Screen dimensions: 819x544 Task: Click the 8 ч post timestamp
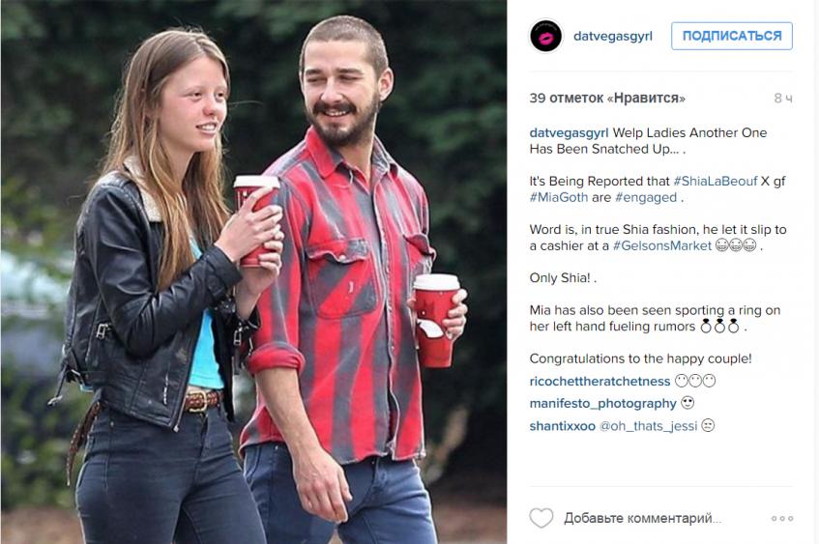pyautogui.click(x=783, y=99)
